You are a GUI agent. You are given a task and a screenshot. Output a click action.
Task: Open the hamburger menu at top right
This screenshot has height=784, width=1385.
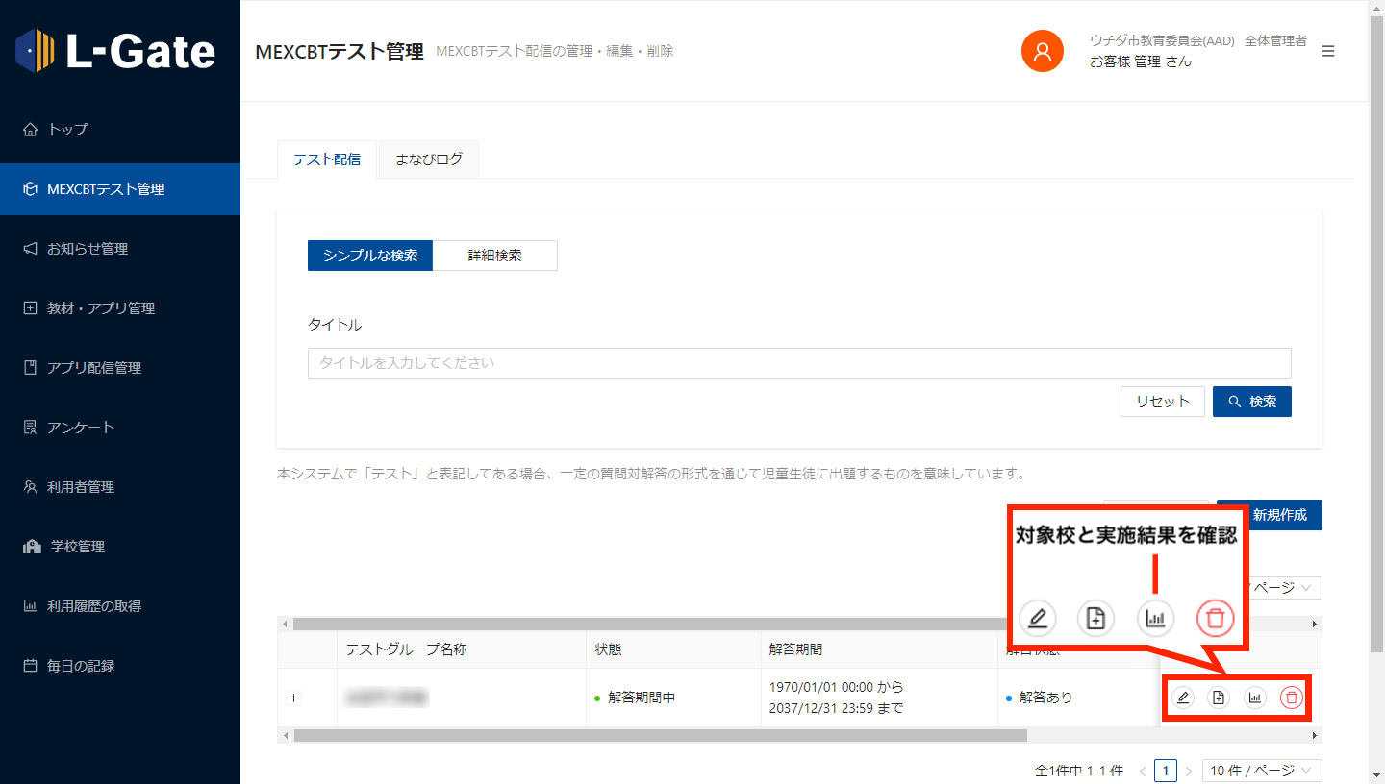pos(1328,51)
